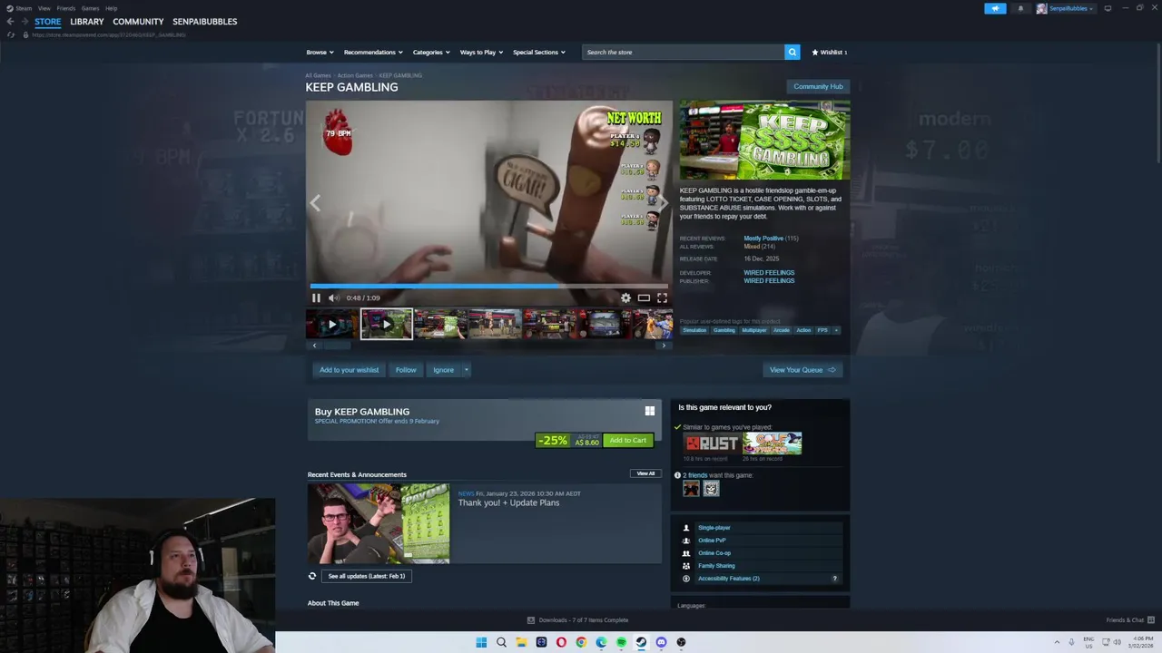Open the Thank you! + Update Plans post
Viewport: 1162px width, 653px height.
point(508,502)
